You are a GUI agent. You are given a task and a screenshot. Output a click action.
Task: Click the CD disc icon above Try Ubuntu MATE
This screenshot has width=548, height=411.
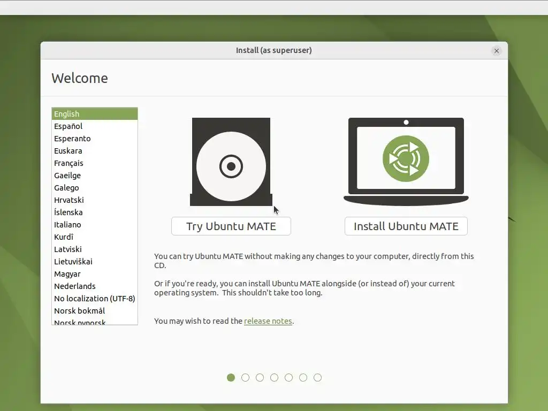coord(231,162)
